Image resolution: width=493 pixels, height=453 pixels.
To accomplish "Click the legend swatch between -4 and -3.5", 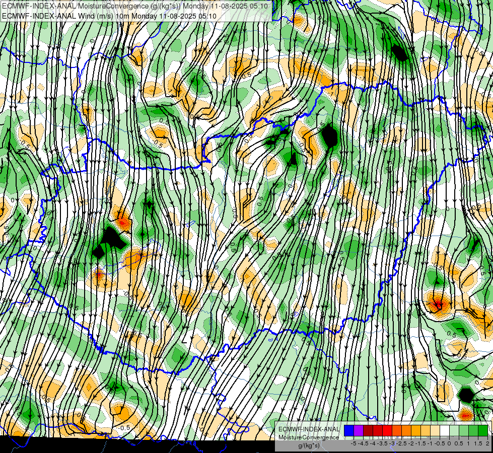I will [x=378, y=430].
